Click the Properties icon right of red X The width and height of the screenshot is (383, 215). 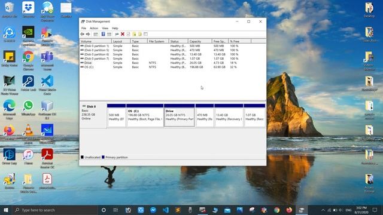(x=128, y=34)
